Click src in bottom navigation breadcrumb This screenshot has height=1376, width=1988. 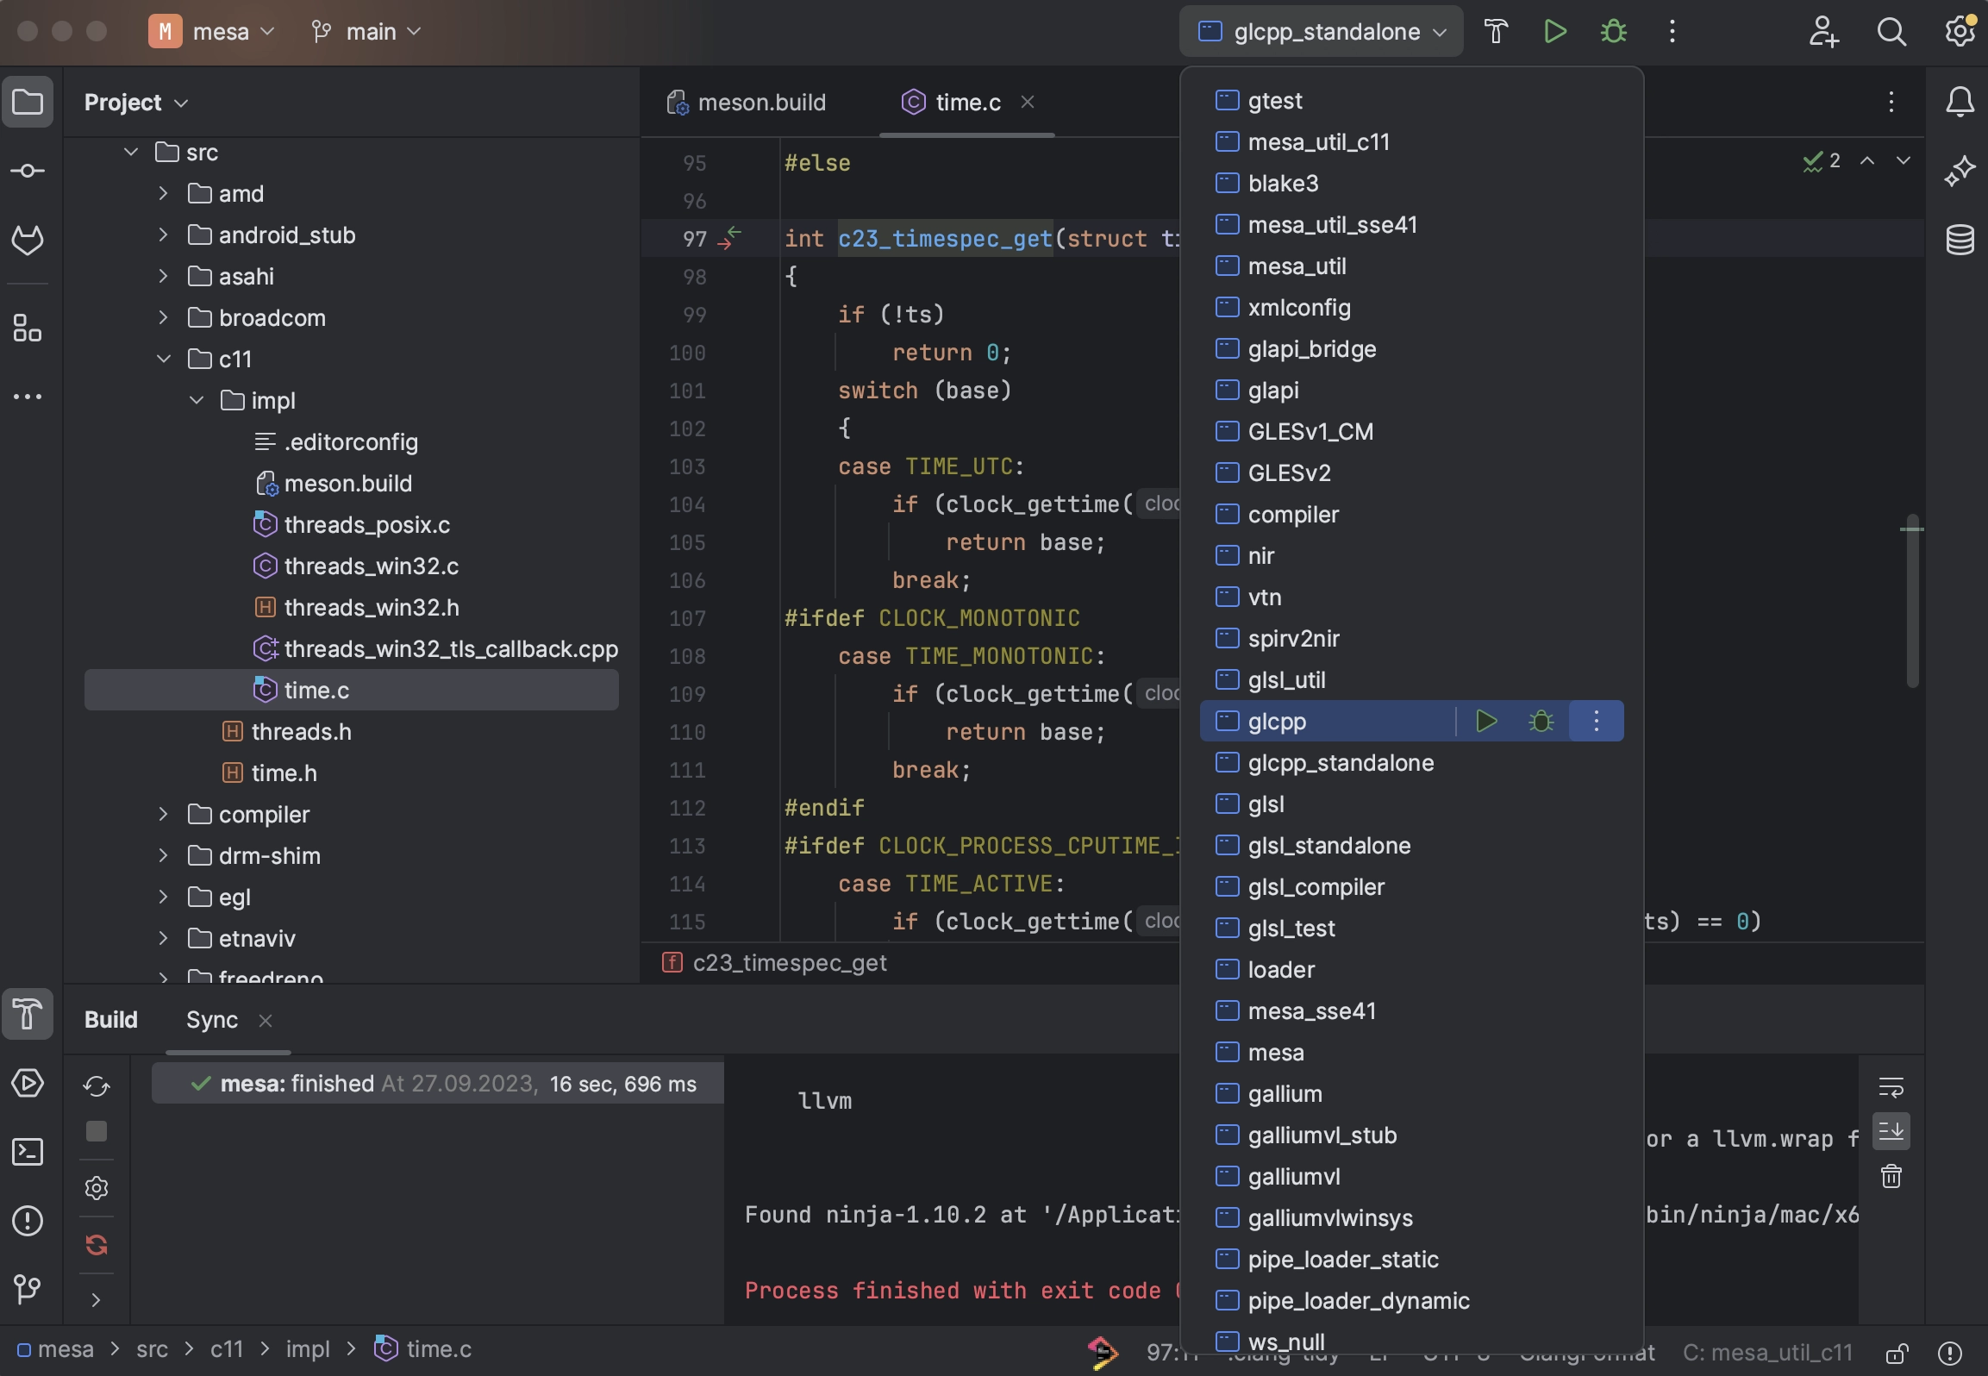tap(152, 1349)
